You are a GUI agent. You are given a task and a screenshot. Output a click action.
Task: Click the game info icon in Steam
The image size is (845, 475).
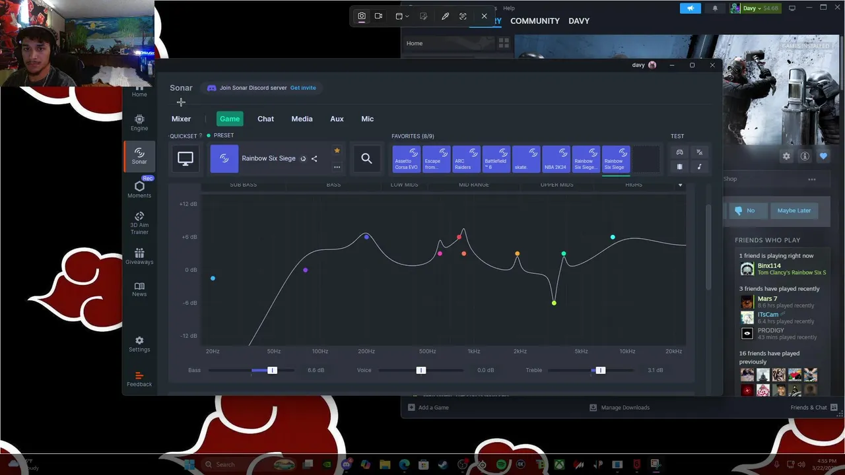click(x=805, y=156)
